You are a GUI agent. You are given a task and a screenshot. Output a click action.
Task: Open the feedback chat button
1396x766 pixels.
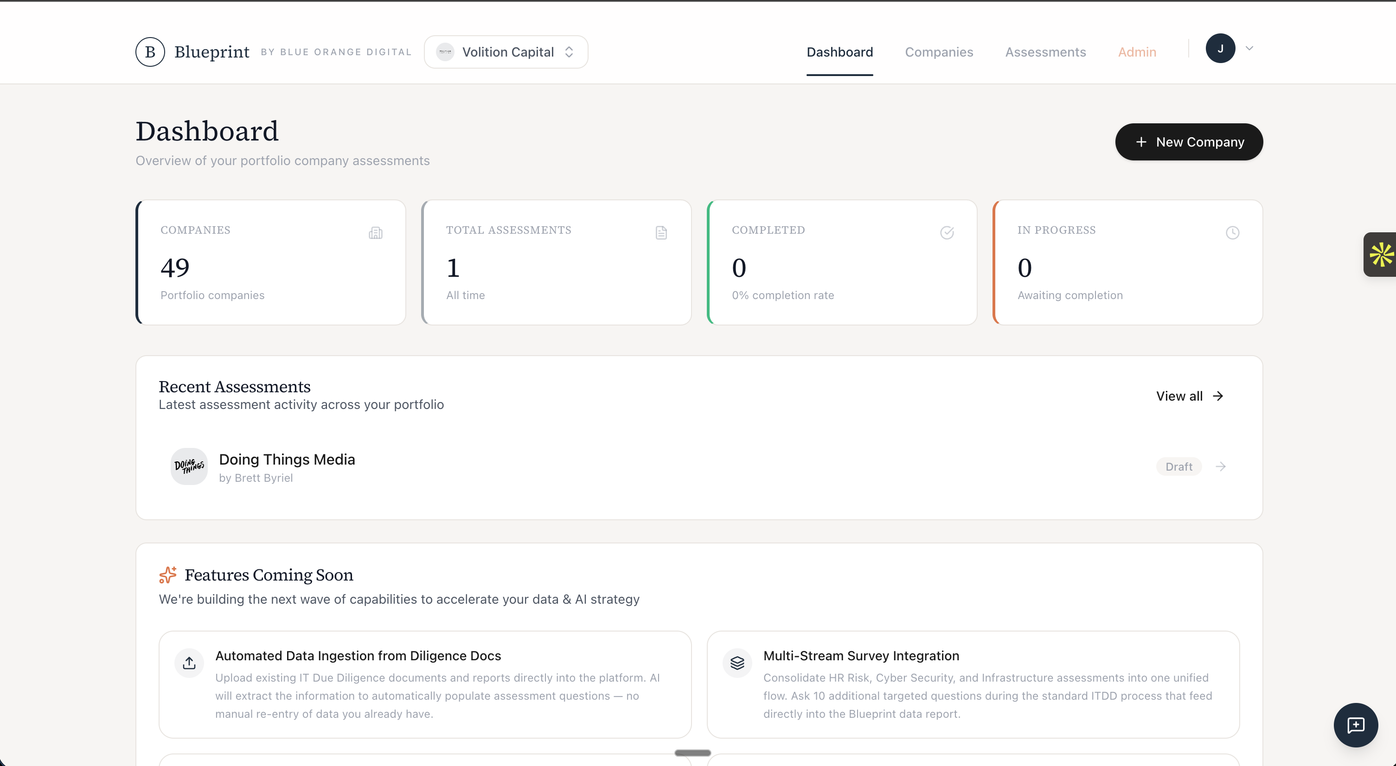click(1355, 725)
